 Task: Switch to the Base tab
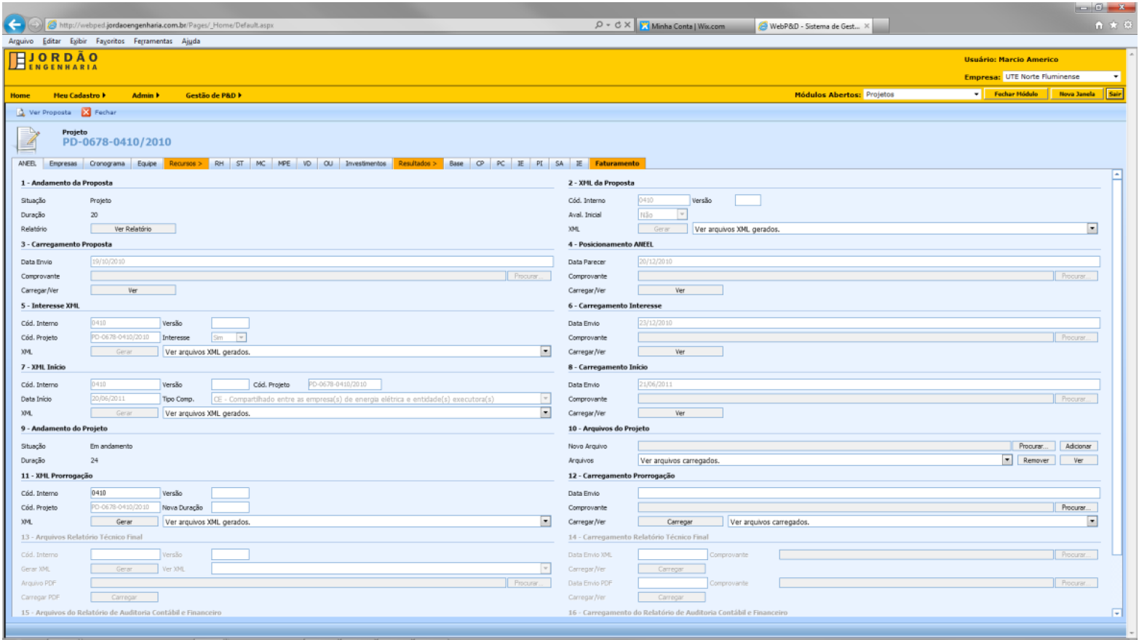(x=456, y=164)
